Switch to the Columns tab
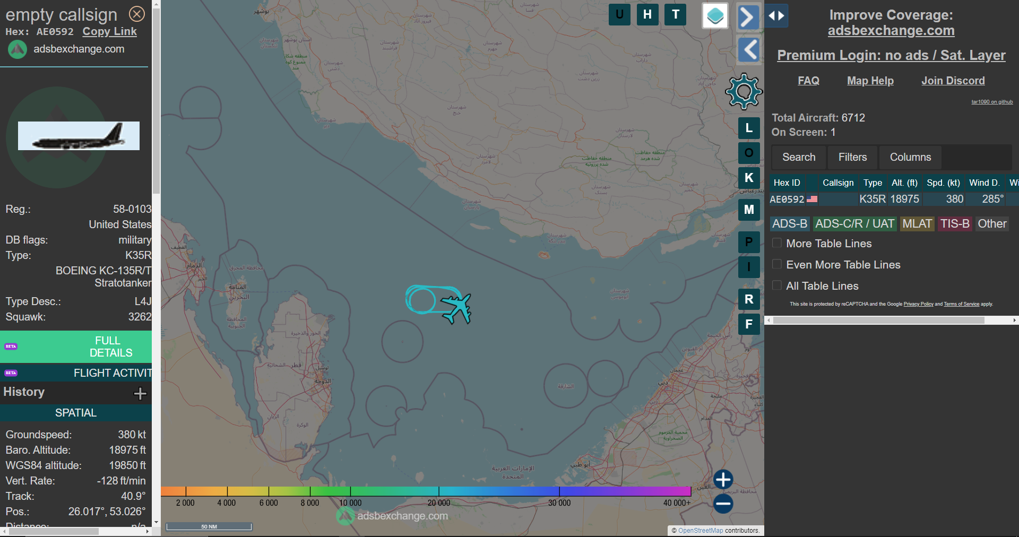 [910, 157]
